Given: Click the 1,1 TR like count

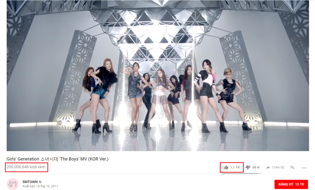Looking at the screenshot, I should (235, 167).
